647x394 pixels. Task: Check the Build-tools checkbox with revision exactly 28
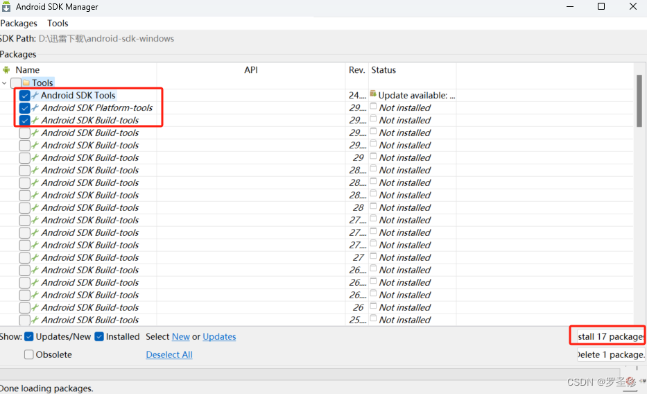tap(24, 208)
